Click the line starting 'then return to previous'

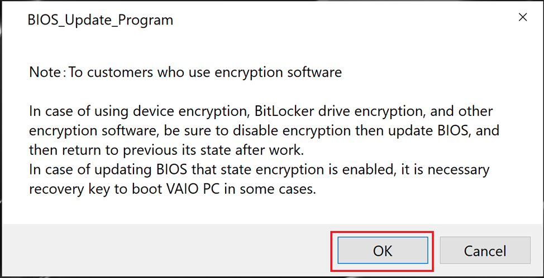click(x=168, y=150)
